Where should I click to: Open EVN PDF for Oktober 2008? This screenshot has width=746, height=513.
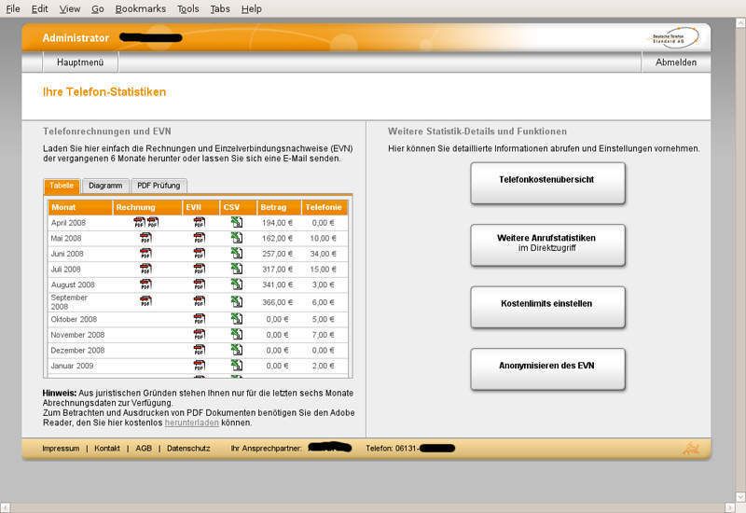coord(200,319)
